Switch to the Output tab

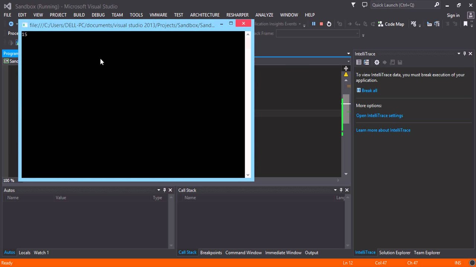312,253
